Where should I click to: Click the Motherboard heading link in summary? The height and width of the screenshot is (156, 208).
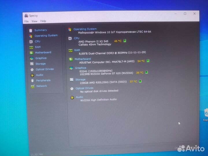(83, 59)
